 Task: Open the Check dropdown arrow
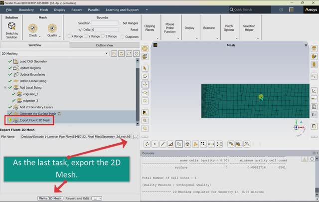pyautogui.click(x=40, y=36)
